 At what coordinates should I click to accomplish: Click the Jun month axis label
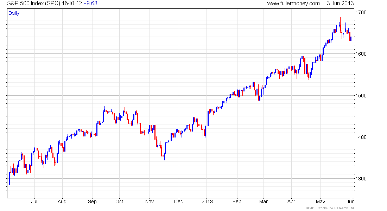pyautogui.click(x=351, y=202)
